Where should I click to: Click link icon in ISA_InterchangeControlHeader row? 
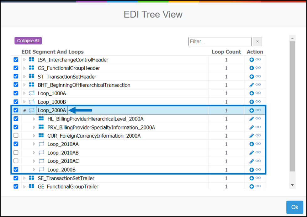pyautogui.click(x=258, y=59)
